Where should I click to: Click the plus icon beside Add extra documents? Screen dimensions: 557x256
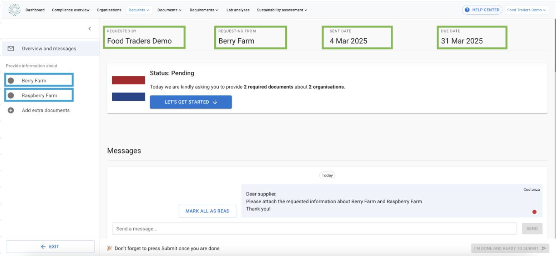click(x=11, y=110)
